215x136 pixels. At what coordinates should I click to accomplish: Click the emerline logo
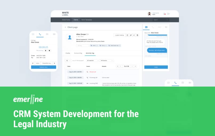tap(28, 99)
